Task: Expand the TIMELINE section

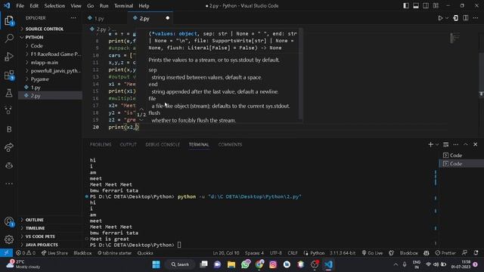Action: pyautogui.click(x=51, y=228)
